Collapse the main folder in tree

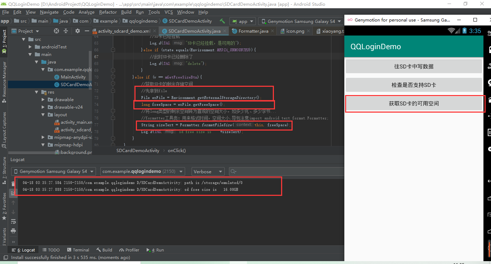tap(30, 55)
